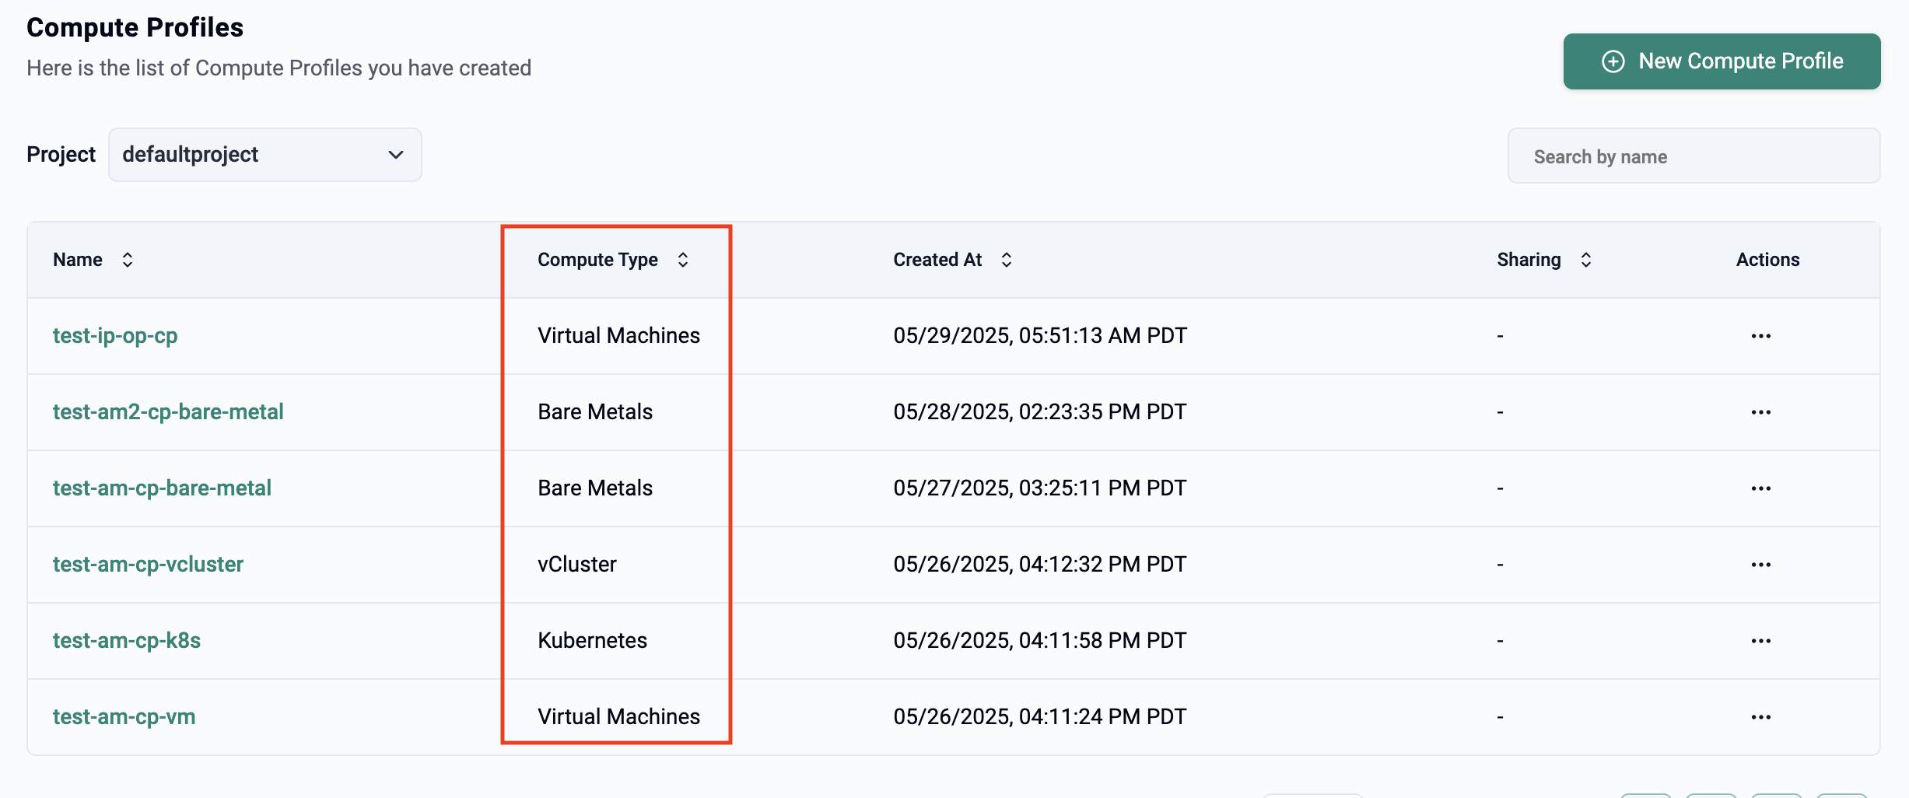
Task: Click the Sharing column header text
Action: 1529,260
